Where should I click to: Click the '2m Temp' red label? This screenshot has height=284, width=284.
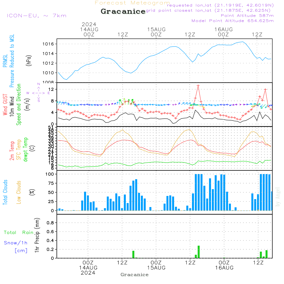12,151
